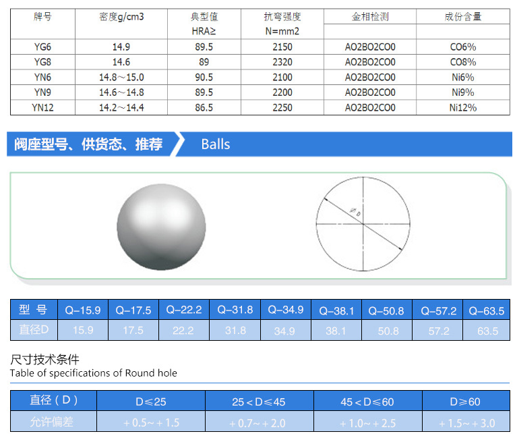Select the +0.7~+2.0 tolerance cell
The width and height of the screenshot is (515, 440).
[x=259, y=422]
